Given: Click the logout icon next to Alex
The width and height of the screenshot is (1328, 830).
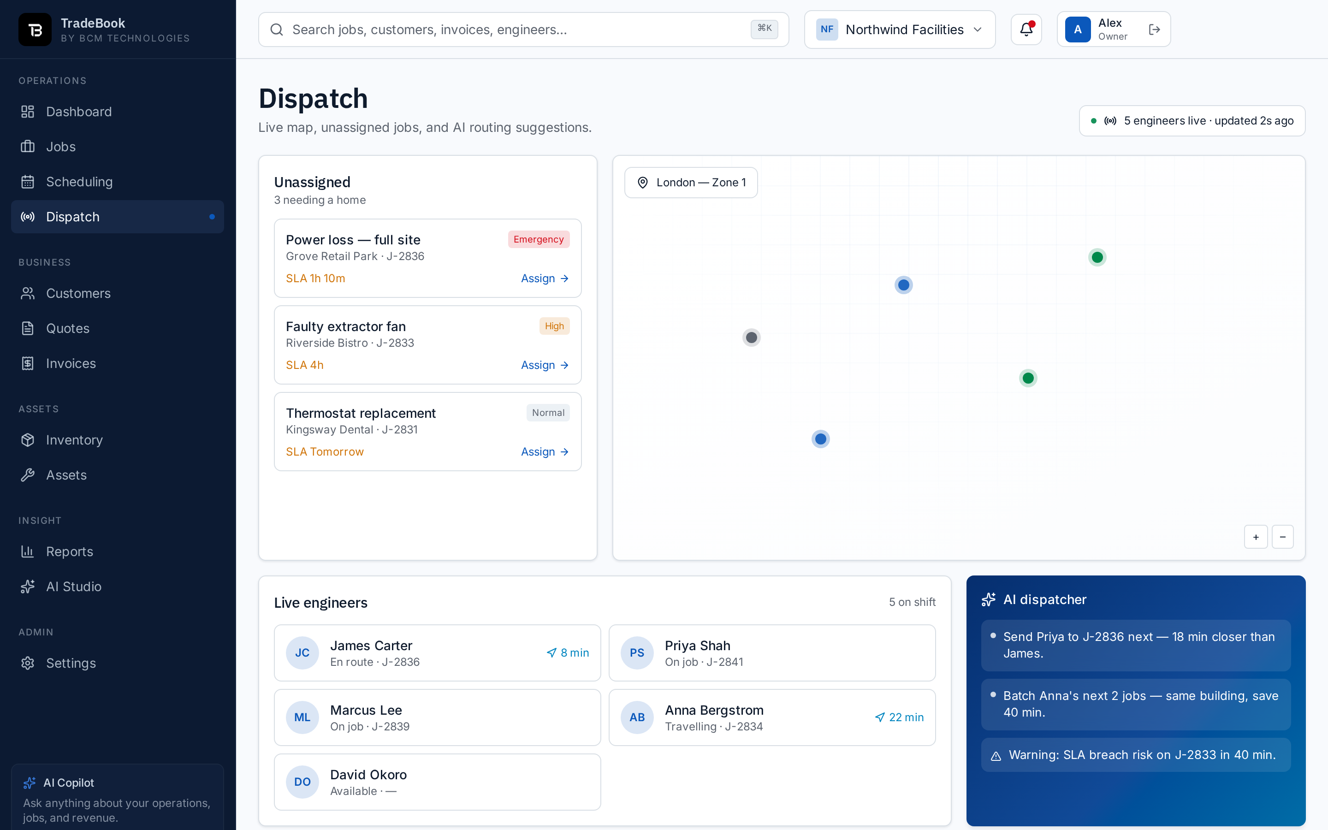Looking at the screenshot, I should pyautogui.click(x=1154, y=30).
